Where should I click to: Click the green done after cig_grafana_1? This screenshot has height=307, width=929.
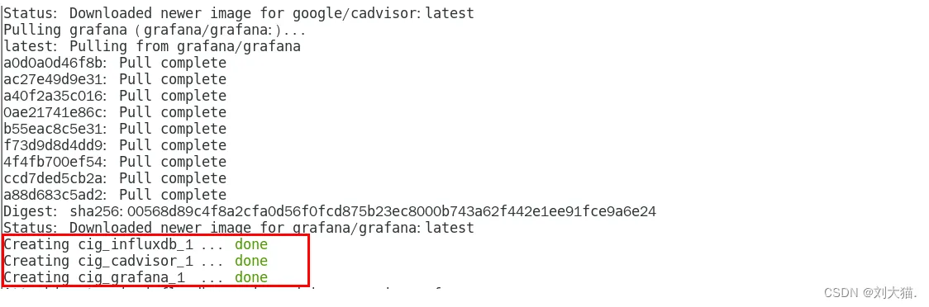click(x=251, y=277)
